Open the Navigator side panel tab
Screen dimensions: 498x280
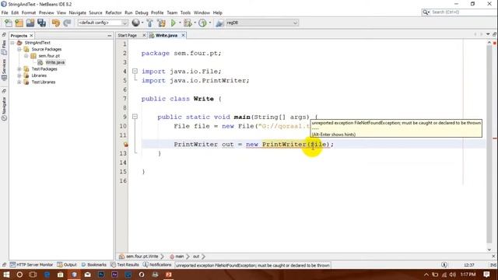pyautogui.click(x=4, y=108)
